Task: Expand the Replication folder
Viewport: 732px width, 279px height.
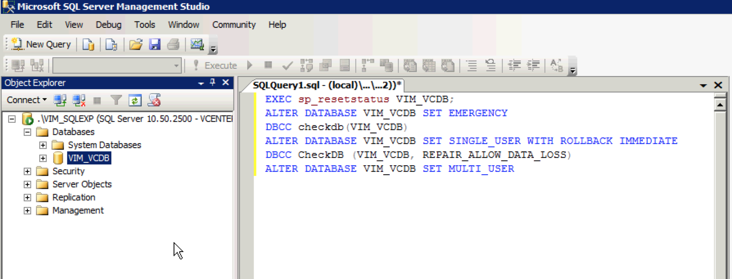Action: pos(27,198)
